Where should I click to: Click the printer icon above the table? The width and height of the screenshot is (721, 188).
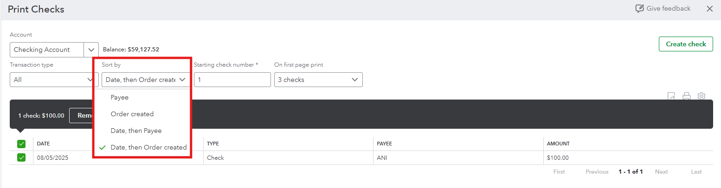(687, 96)
